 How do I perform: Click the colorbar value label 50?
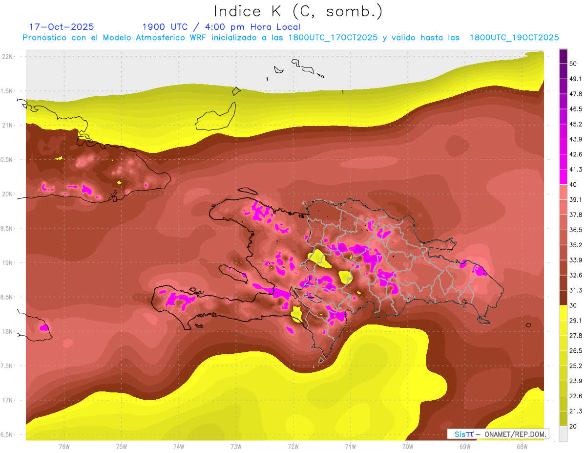[x=573, y=58]
